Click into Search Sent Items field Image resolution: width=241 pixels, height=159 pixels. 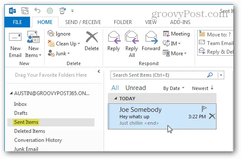(159, 75)
